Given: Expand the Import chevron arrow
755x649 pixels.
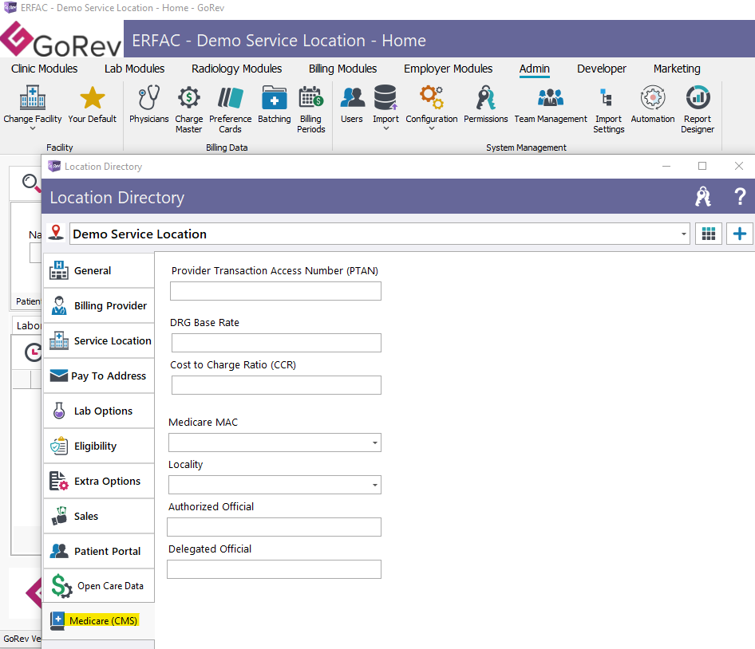Looking at the screenshot, I should [x=385, y=128].
